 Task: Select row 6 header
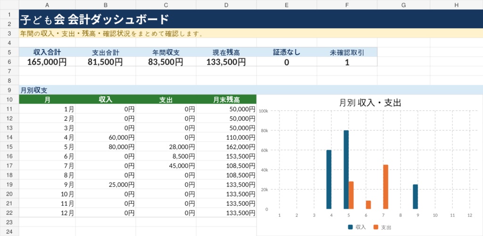(9, 62)
